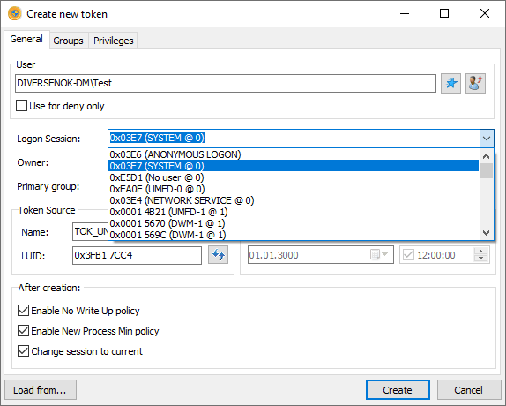Viewport: 506px width, 406px height.
Task: Close the Create new token window
Action: [484, 13]
